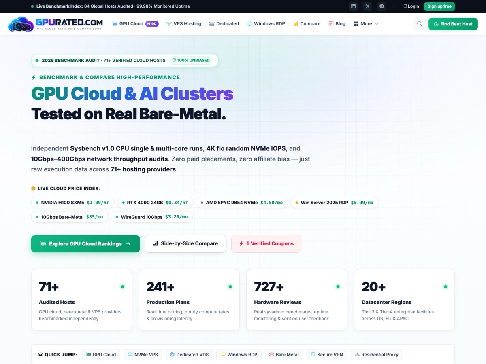Click the monitor icon beside Windows RDP

pos(249,24)
